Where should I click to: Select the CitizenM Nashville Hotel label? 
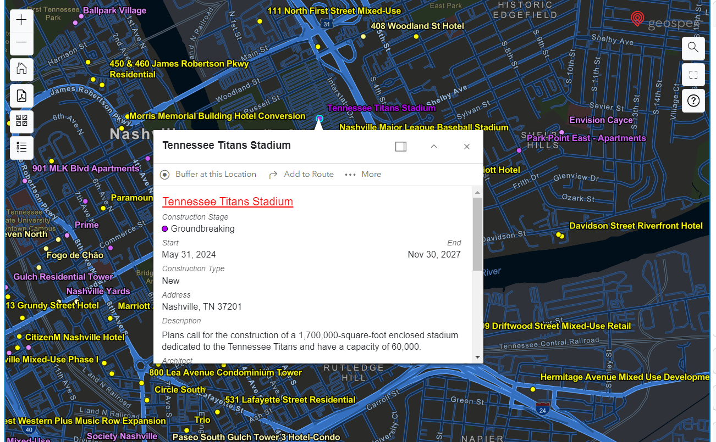[x=75, y=337]
